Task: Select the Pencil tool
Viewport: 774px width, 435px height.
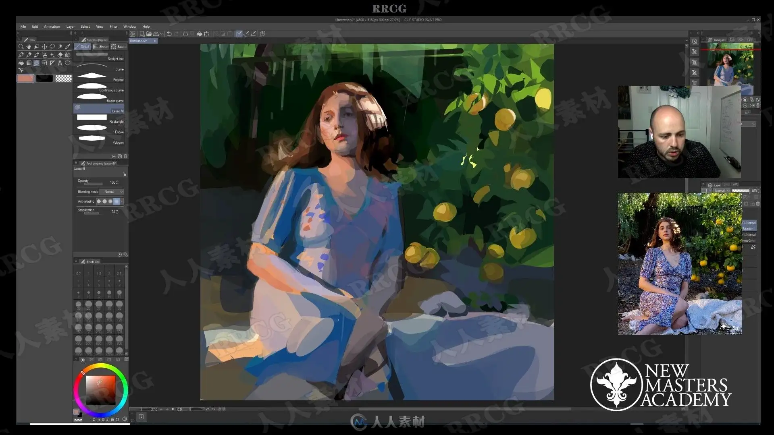Action: coord(29,55)
